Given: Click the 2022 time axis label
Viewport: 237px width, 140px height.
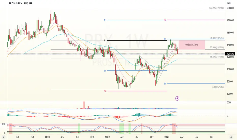Looking at the screenshot, I should [107, 137].
